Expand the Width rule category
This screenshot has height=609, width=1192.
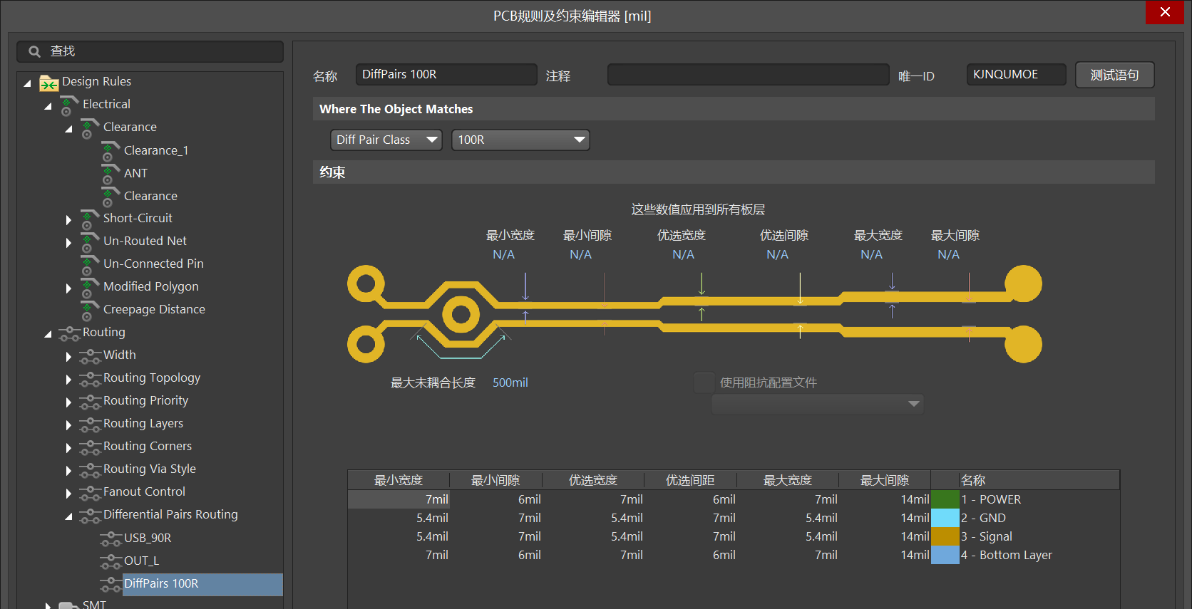coord(68,356)
